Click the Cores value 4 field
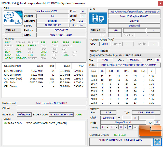This screenshot has width=163, height=147. click(83, 11)
